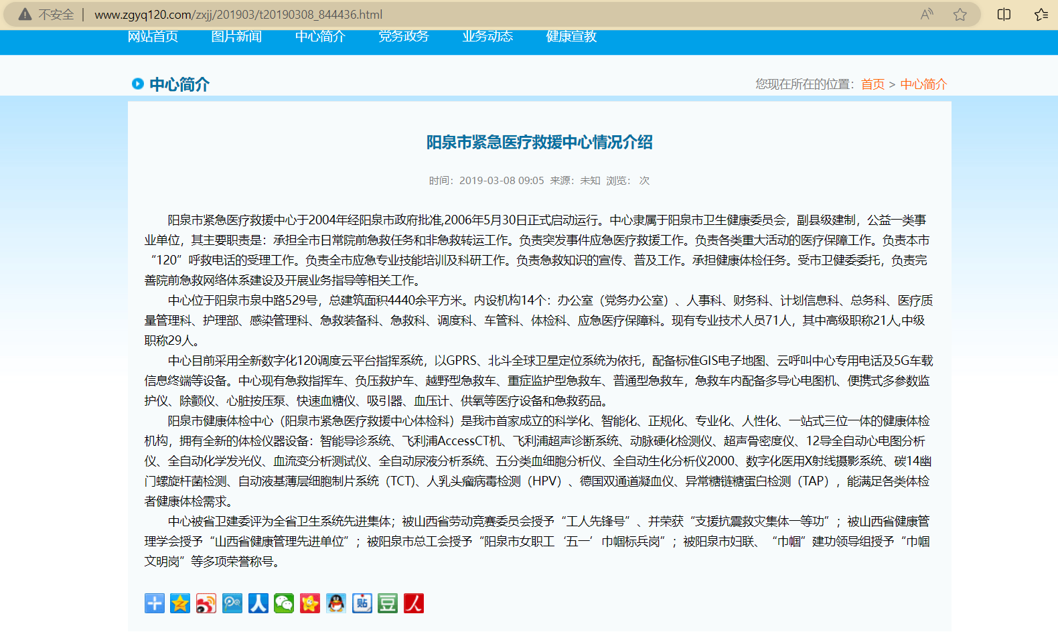Go to 网站首页 in navigation bar

[153, 36]
